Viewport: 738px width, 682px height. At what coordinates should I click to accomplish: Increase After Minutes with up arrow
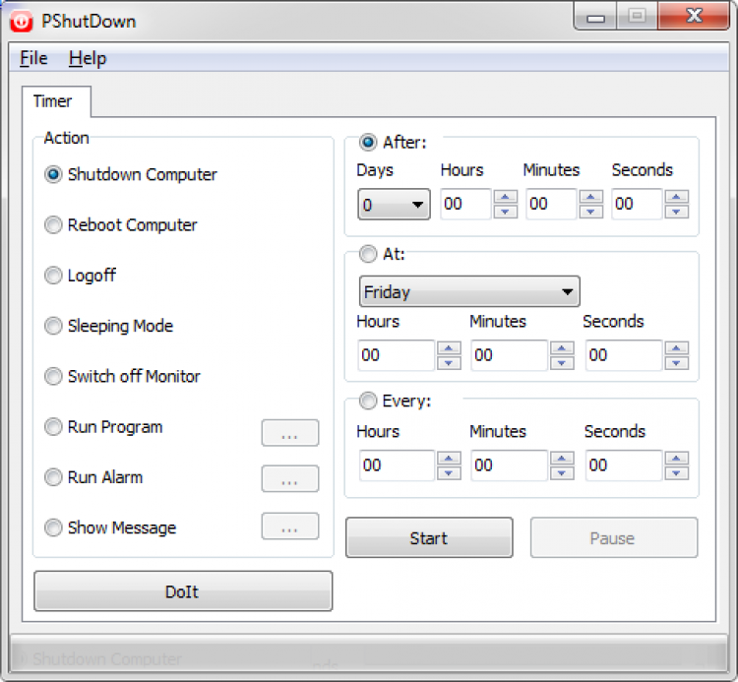click(591, 197)
